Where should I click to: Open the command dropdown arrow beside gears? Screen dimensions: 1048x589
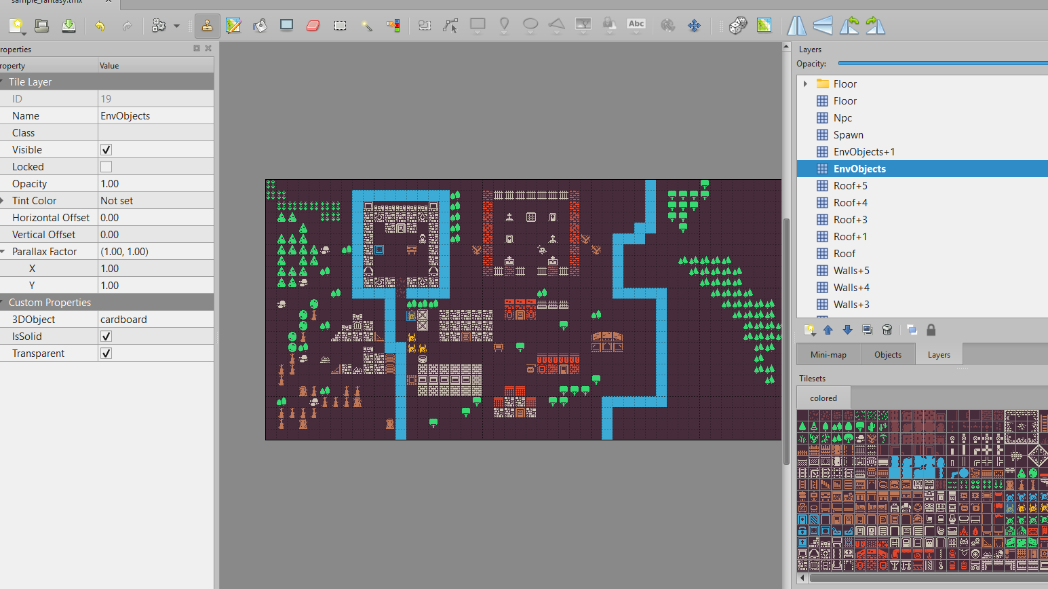click(x=176, y=26)
